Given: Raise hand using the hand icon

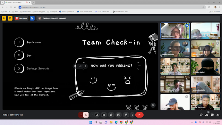Looking at the screenshot, I should [x=126, y=115].
